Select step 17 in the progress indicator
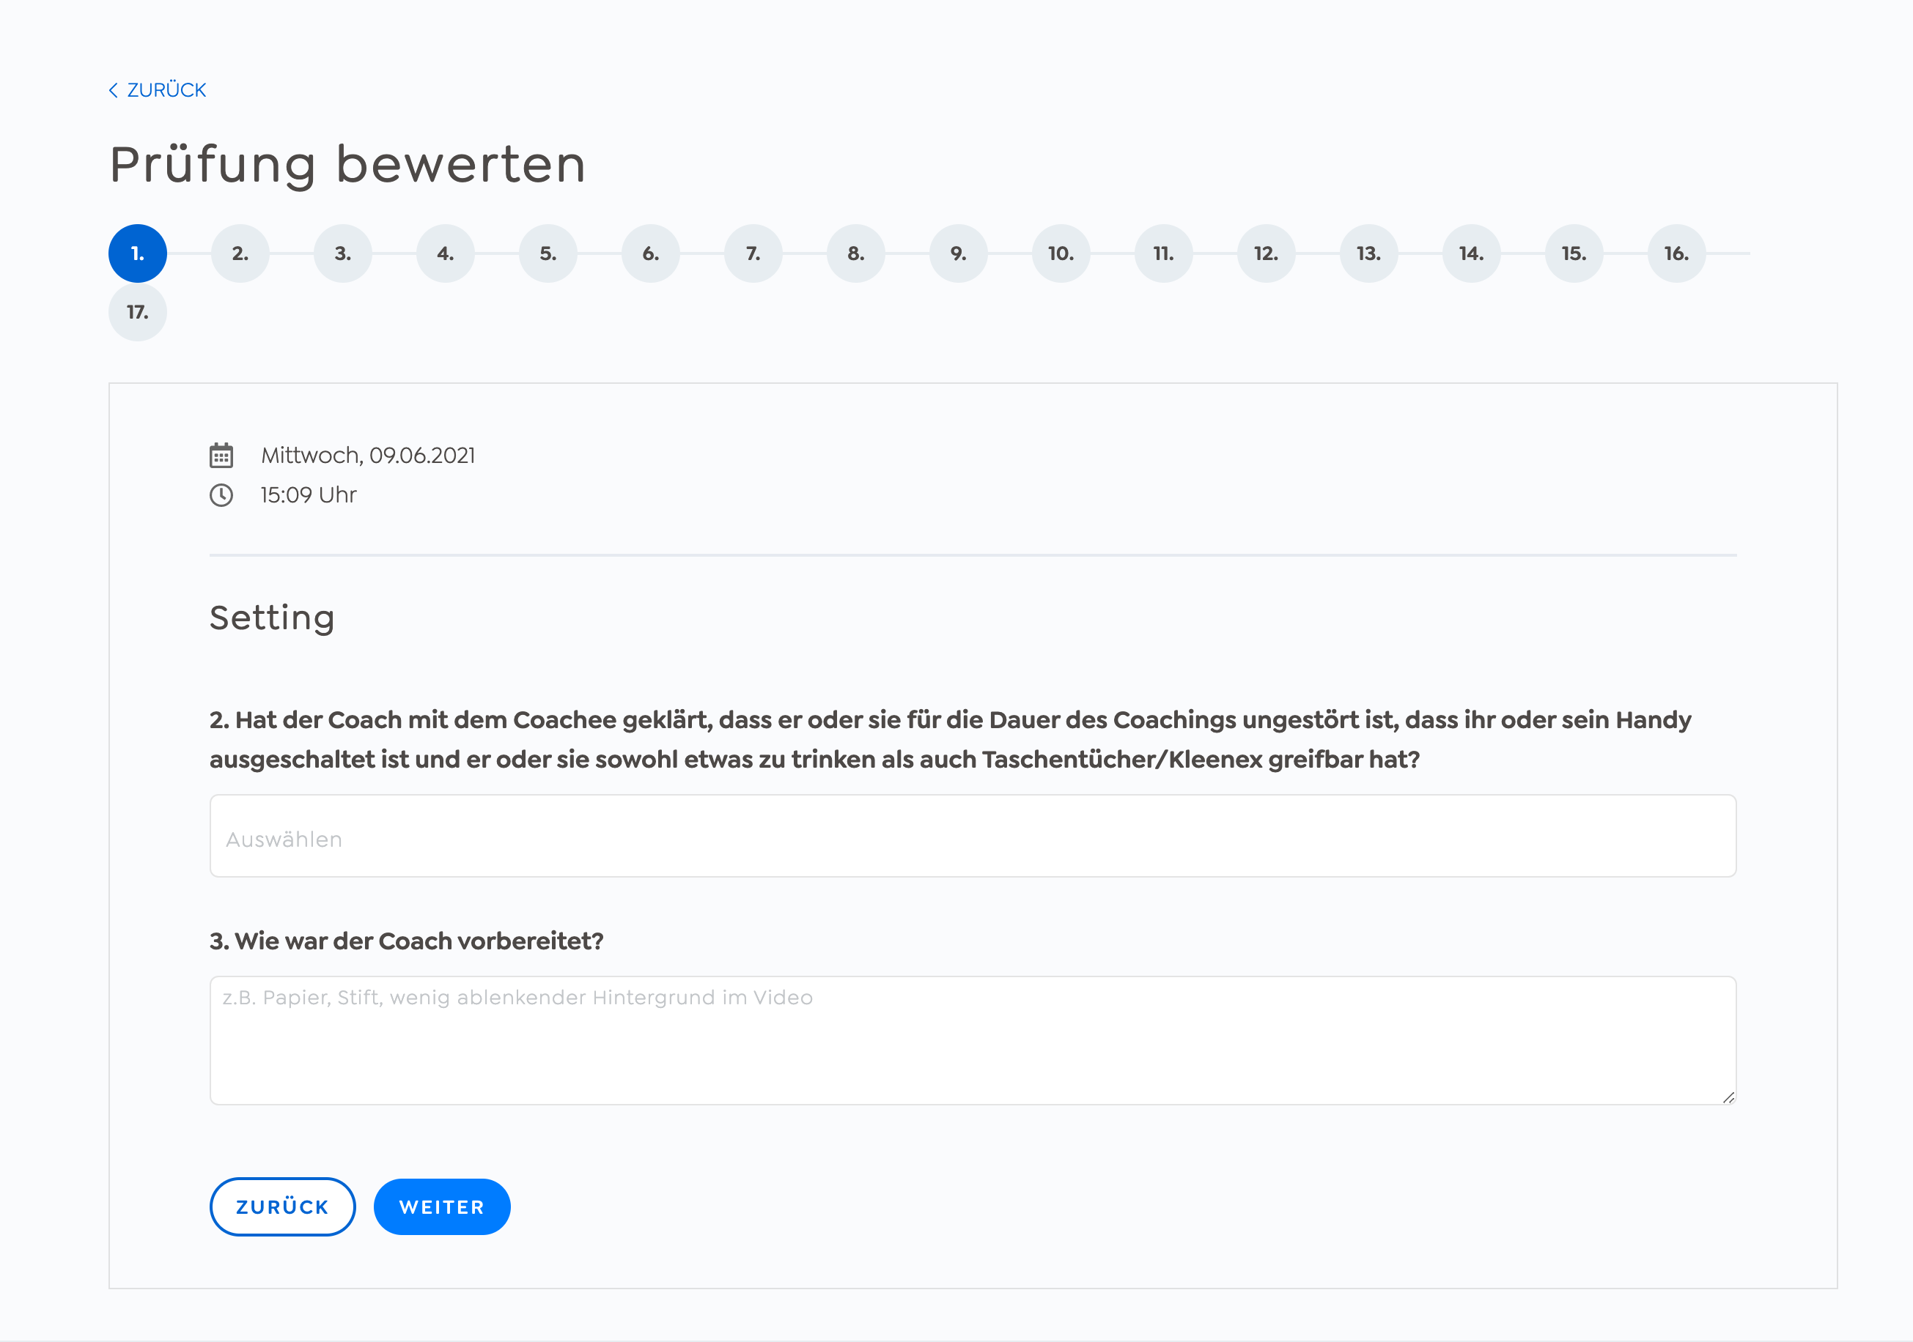This screenshot has height=1342, width=1913. click(138, 311)
